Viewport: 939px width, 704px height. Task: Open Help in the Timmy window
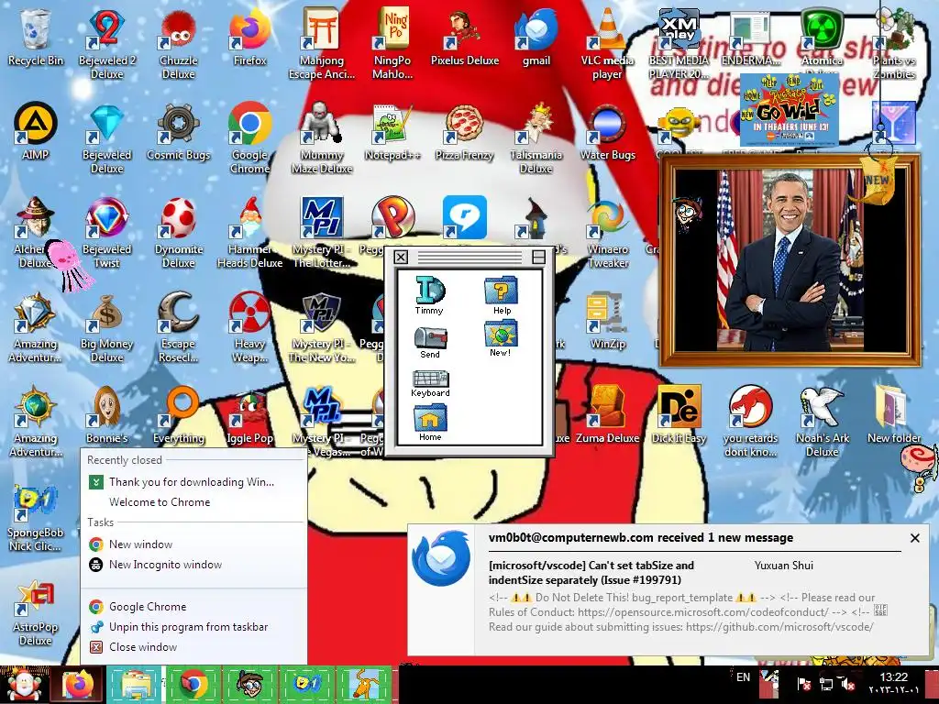502,295
